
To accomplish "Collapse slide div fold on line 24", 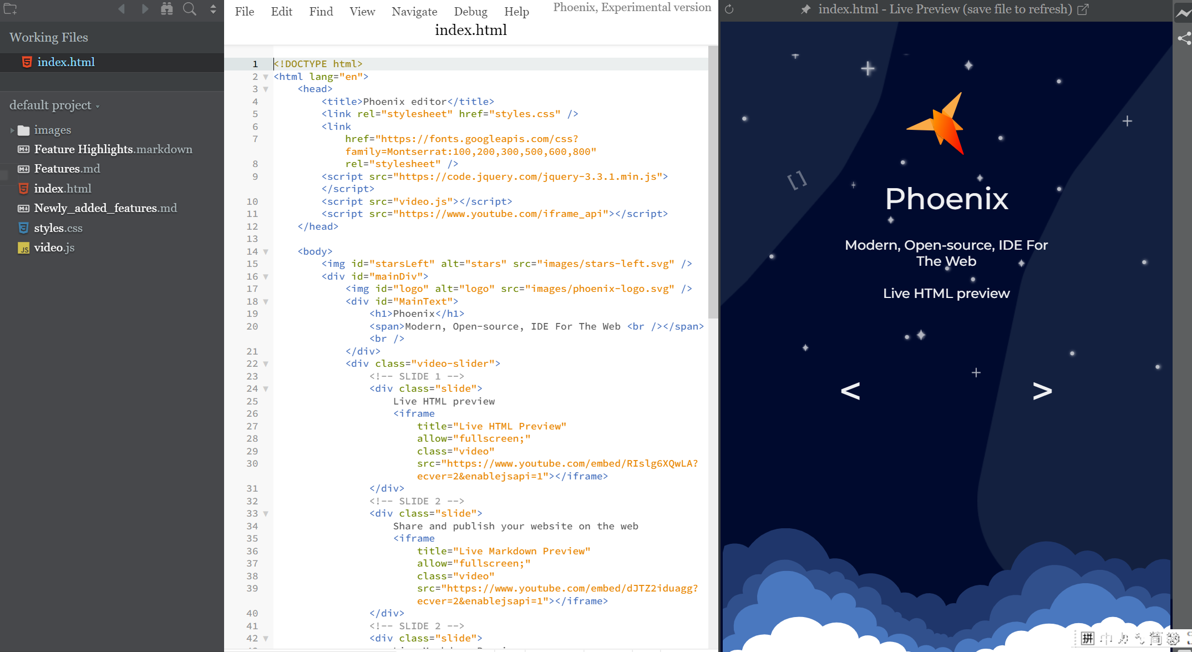I will [266, 389].
